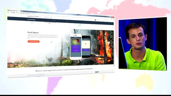
Task: Click the AppStudio for ArcGIS title
Action: pyautogui.click(x=33, y=16)
